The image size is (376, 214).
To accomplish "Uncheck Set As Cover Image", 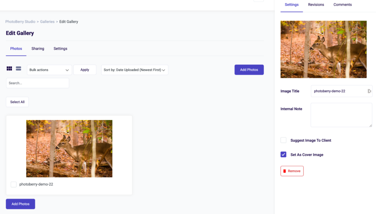I will point(283,155).
